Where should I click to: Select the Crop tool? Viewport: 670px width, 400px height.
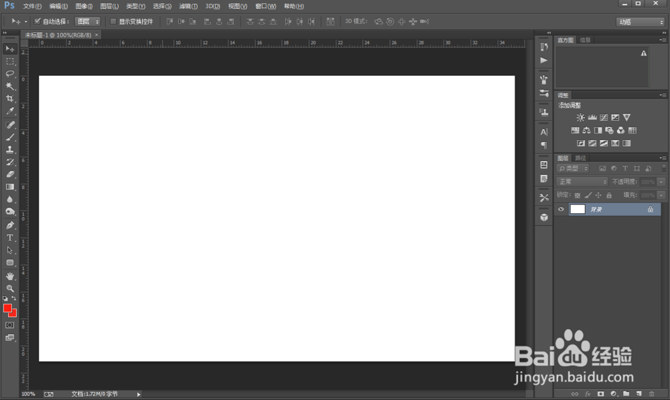10,98
